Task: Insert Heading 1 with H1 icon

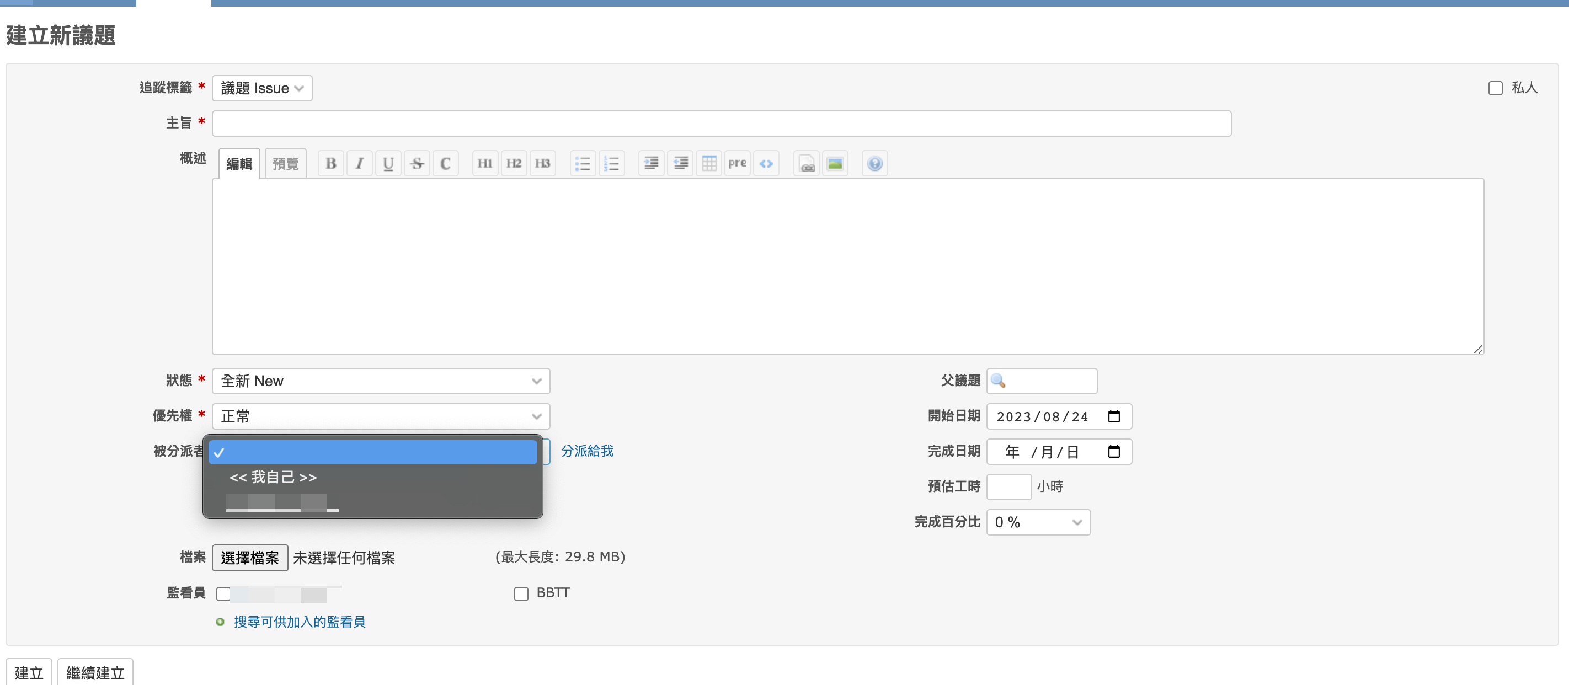Action: 485,163
